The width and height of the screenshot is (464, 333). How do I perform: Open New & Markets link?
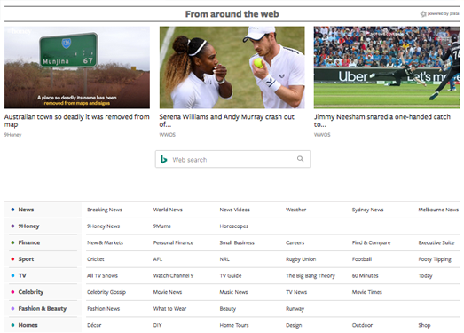pos(105,242)
